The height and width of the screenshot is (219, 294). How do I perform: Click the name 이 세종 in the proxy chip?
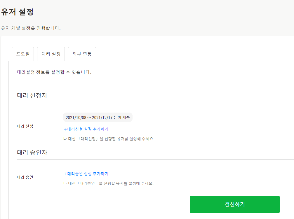click(124, 118)
